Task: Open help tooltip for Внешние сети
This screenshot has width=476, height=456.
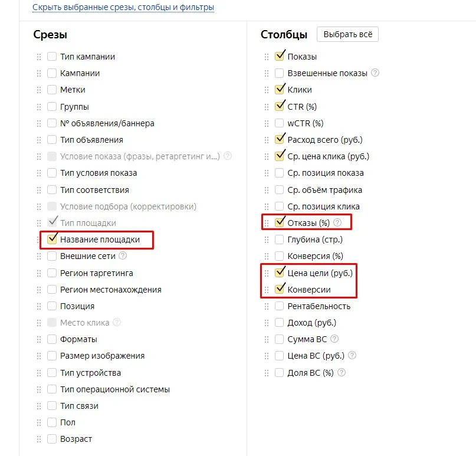Action: (x=123, y=255)
